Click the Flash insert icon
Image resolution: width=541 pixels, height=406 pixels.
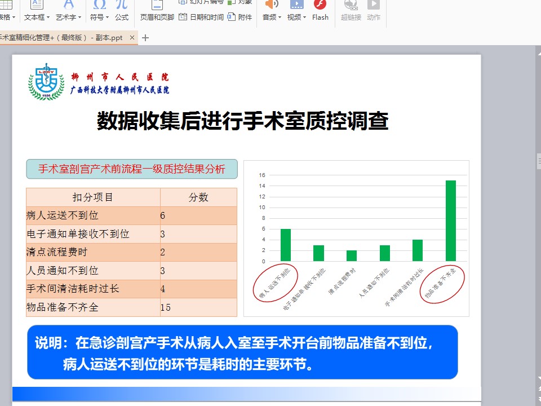(x=320, y=6)
